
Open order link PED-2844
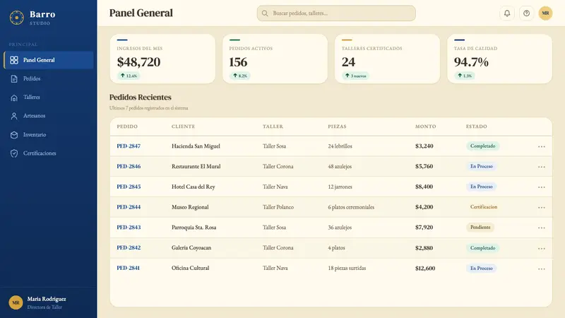129,207
